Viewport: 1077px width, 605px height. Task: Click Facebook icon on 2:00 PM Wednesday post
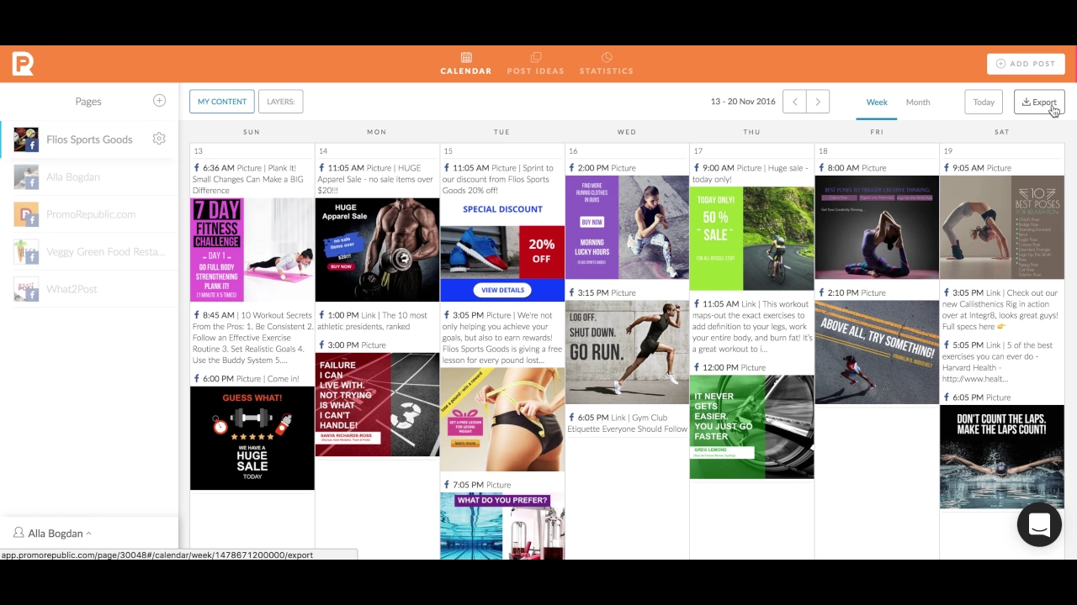571,168
